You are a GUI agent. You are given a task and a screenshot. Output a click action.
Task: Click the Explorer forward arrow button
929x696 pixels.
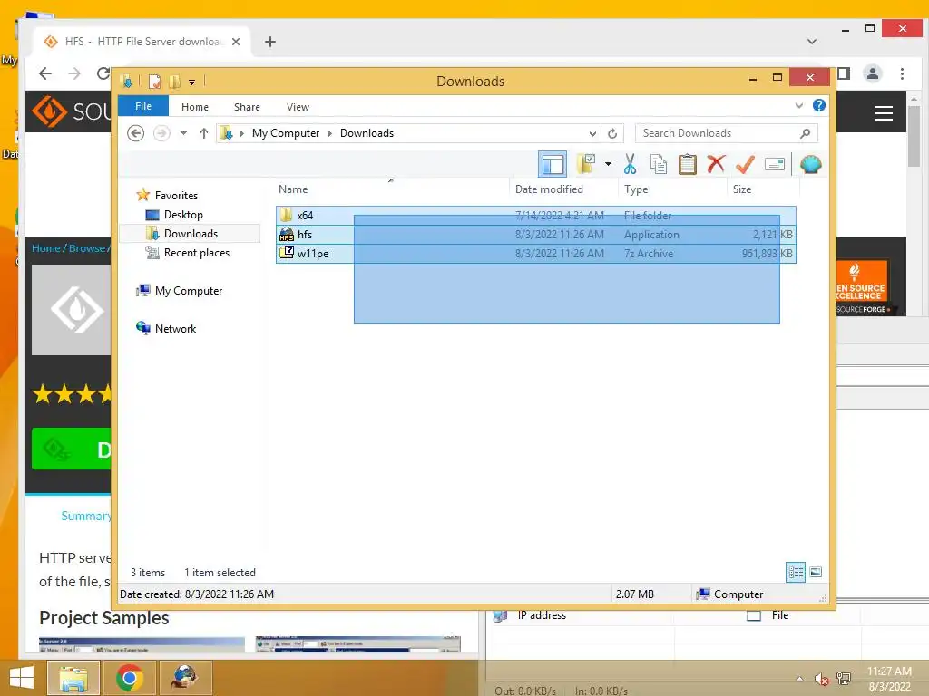pyautogui.click(x=161, y=133)
